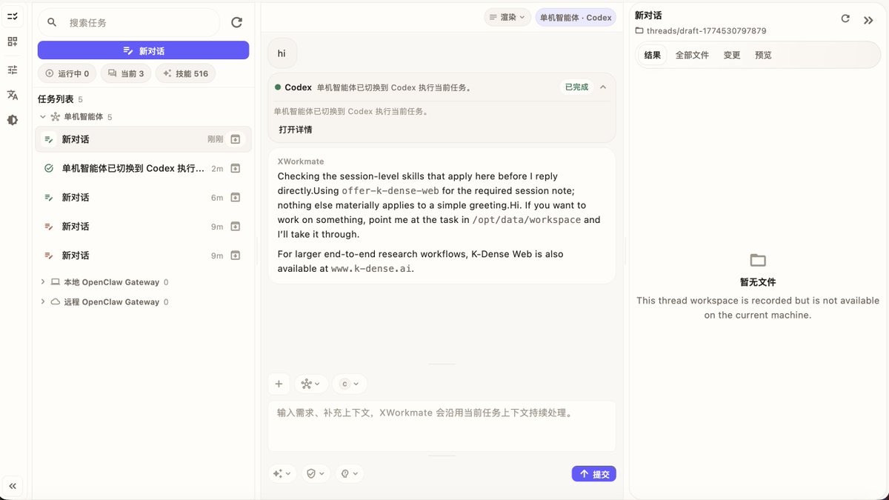889x500 pixels.
Task: Toggle the 技能 516 filter chip
Action: pyautogui.click(x=185, y=73)
